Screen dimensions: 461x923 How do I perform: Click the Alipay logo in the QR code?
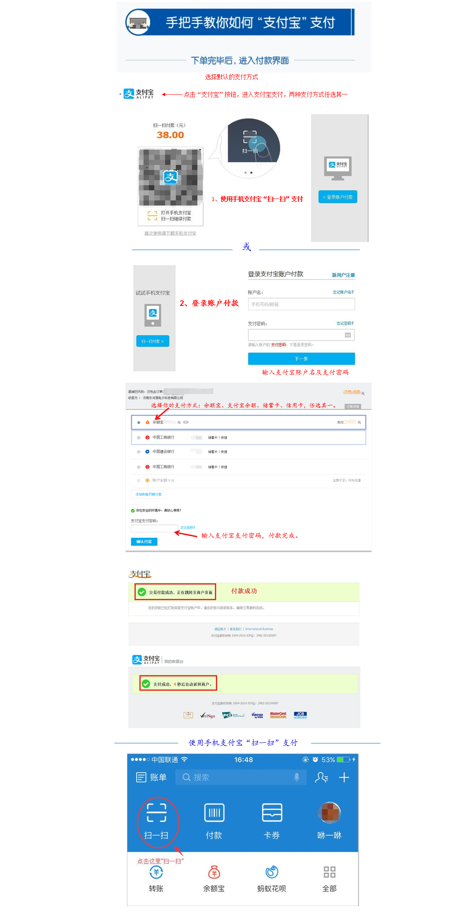[171, 177]
